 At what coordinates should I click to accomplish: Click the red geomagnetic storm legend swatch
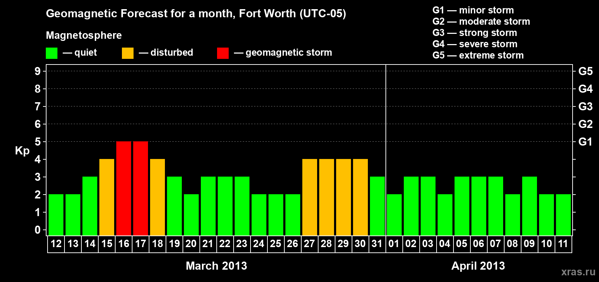click(x=223, y=53)
